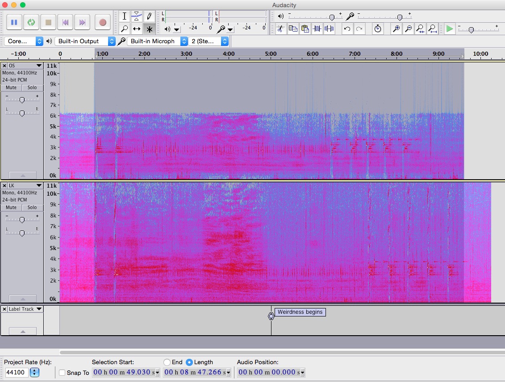Select the Envelope tool
Viewport: 505px width, 382px height.
point(137,16)
